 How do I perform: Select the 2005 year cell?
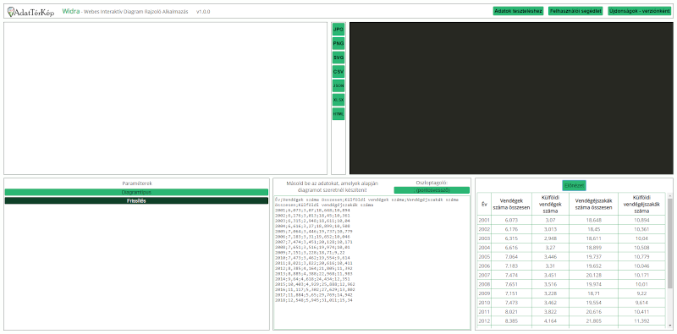(x=484, y=257)
